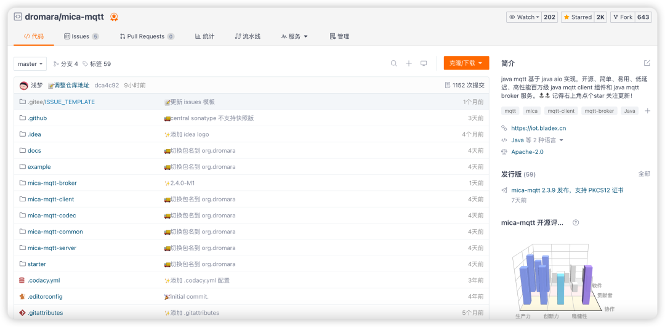Click the .gitattributes file icon
Screen dimensions: 665x327
pyautogui.click(x=23, y=313)
